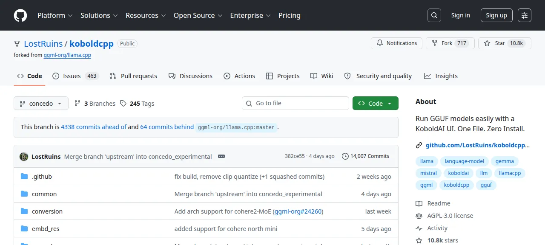This screenshot has width=545, height=245.
Task: Expand the green Code dropdown
Action: [376, 103]
